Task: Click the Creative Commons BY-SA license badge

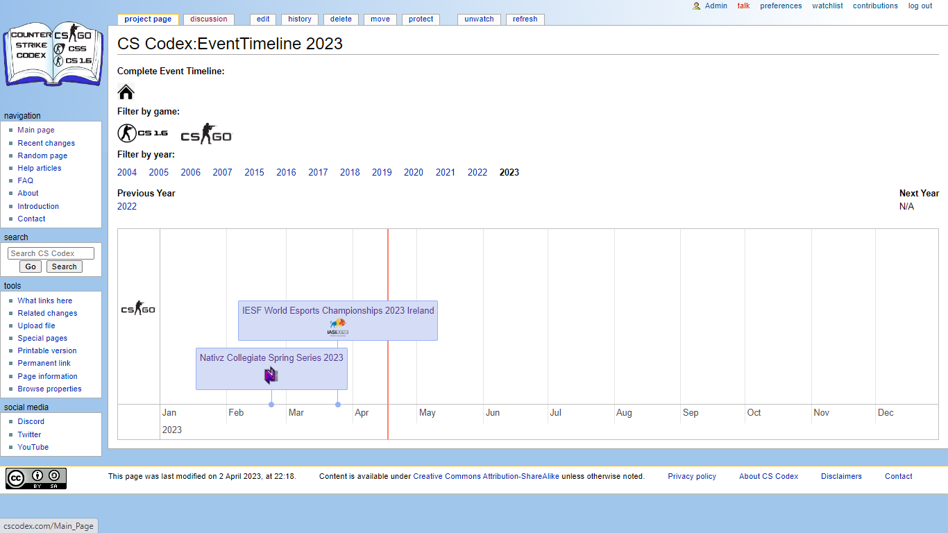Action: click(36, 478)
